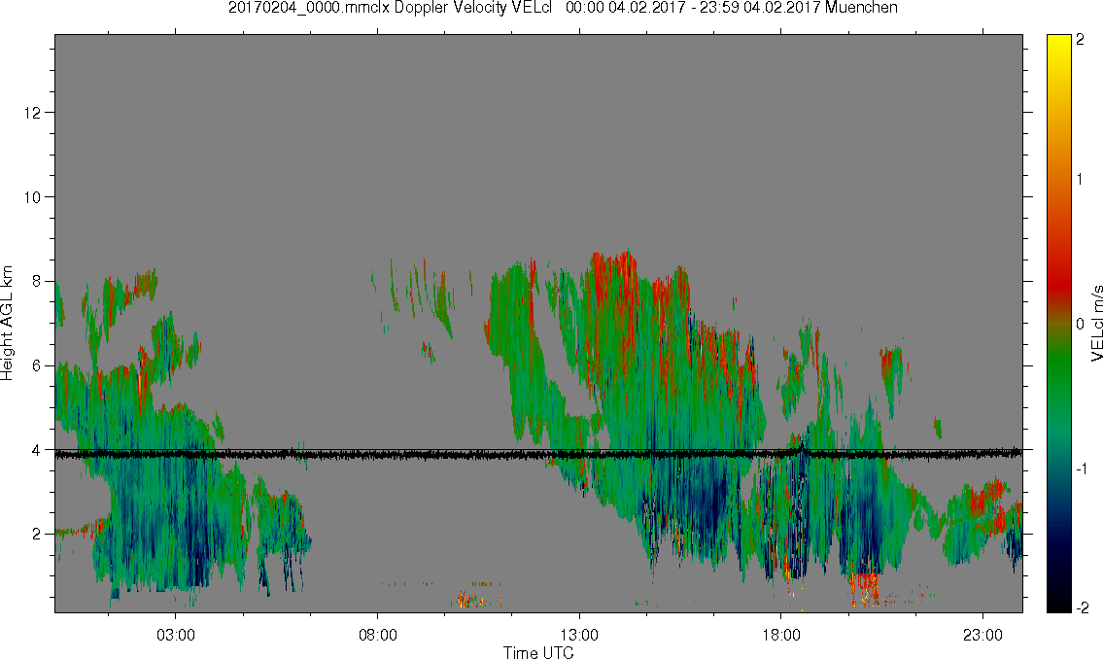Click the plot title mentioning Doppler Velocity VELcl
The width and height of the screenshot is (1103, 659).
563,8
